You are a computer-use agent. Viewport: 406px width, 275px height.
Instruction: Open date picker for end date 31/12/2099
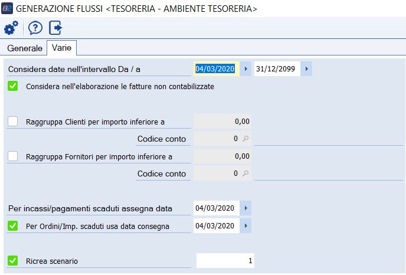click(x=306, y=69)
